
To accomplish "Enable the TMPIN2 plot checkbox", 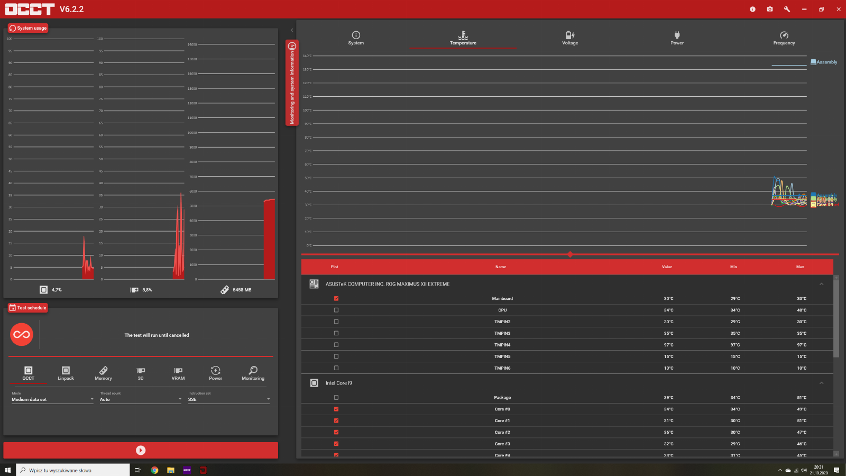I will (336, 322).
